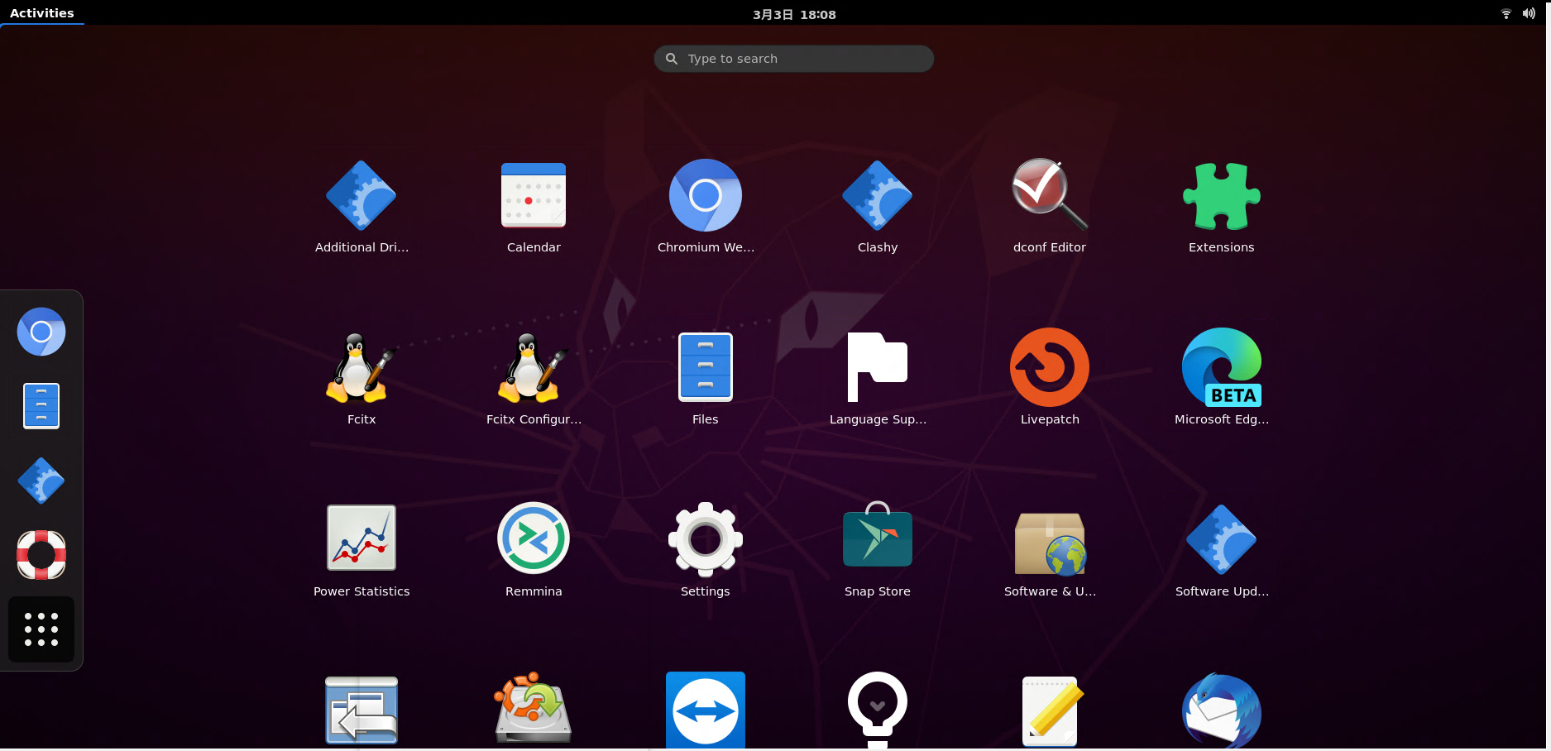This screenshot has width=1551, height=751.
Task: Click the Activities button in top bar
Action: pyautogui.click(x=42, y=13)
